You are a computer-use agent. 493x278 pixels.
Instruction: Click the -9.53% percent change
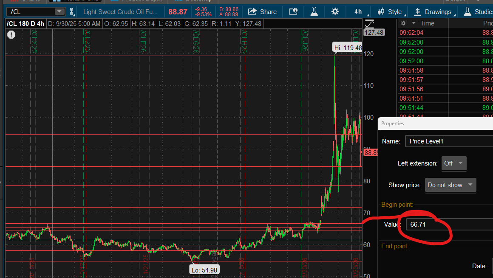203,14
